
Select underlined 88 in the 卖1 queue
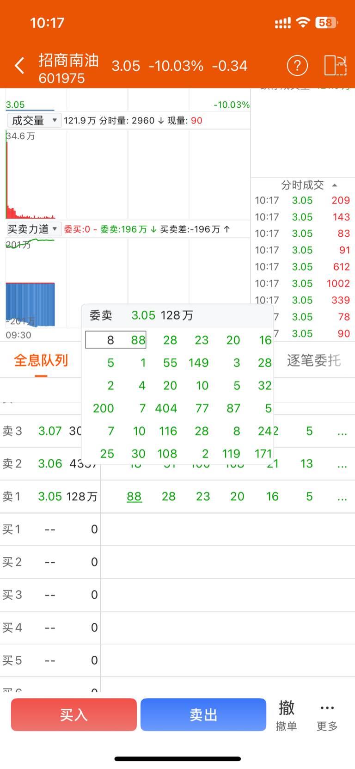[134, 497]
